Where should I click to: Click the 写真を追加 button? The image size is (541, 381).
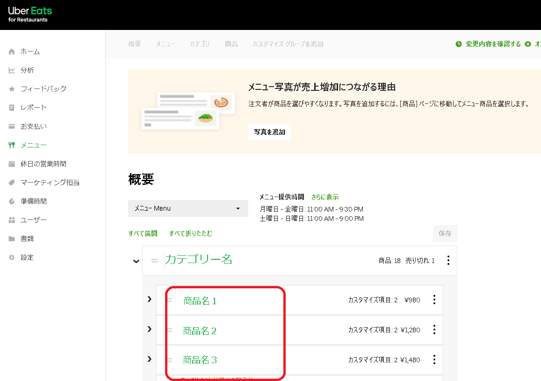point(269,132)
